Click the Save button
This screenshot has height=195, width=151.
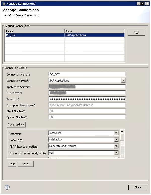(25, 164)
